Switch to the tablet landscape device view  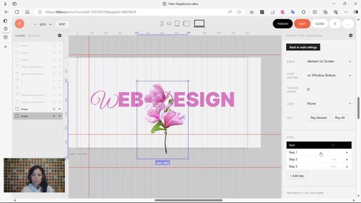(x=187, y=24)
